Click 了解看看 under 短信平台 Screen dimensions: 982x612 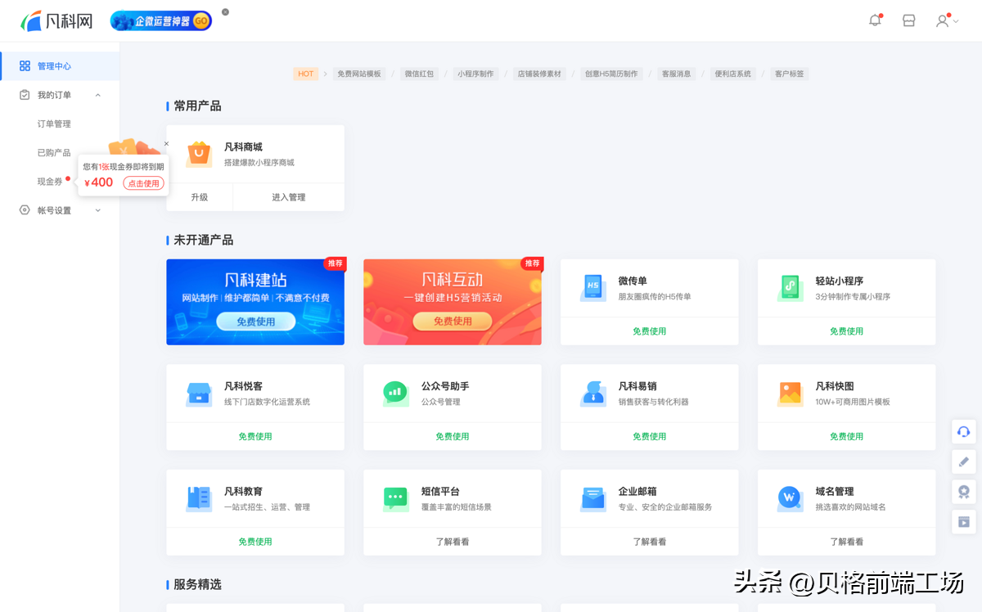click(x=453, y=542)
